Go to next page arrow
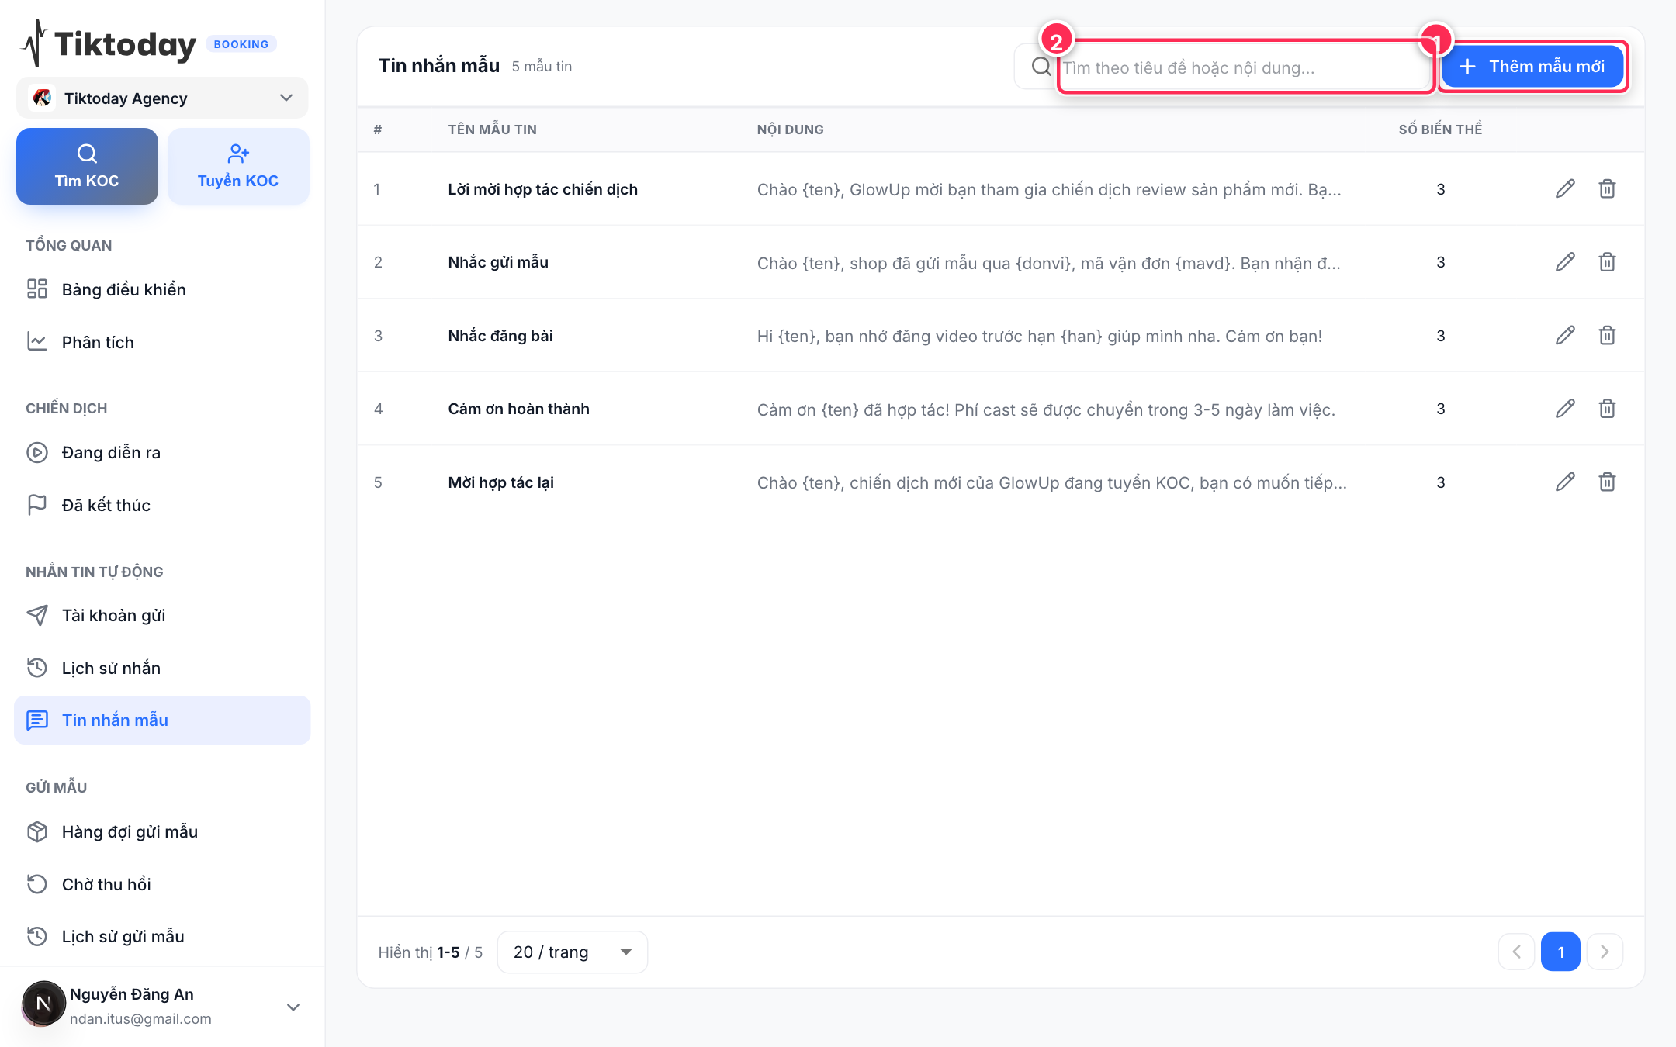Viewport: 1676px width, 1047px height. [x=1605, y=952]
